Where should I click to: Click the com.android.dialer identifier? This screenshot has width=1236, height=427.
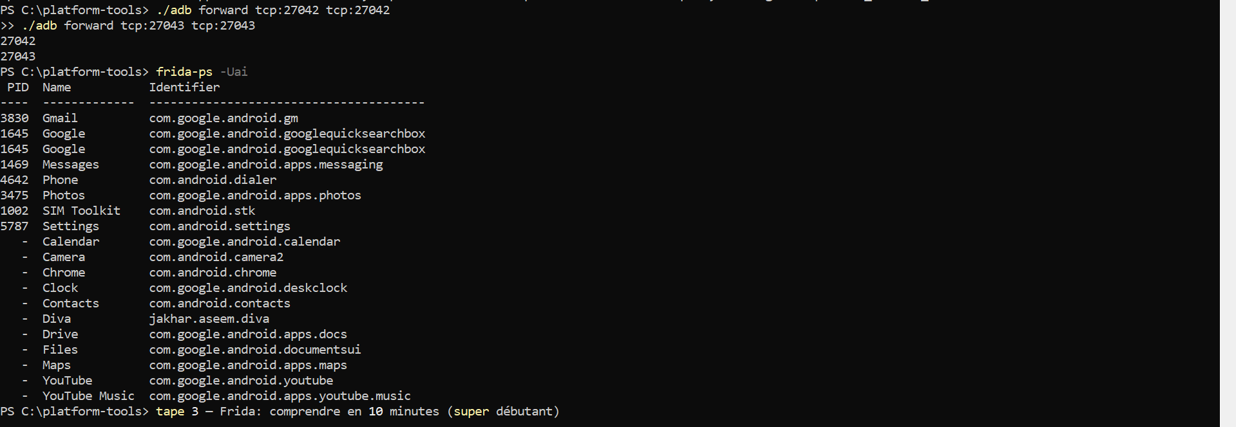[x=213, y=180]
